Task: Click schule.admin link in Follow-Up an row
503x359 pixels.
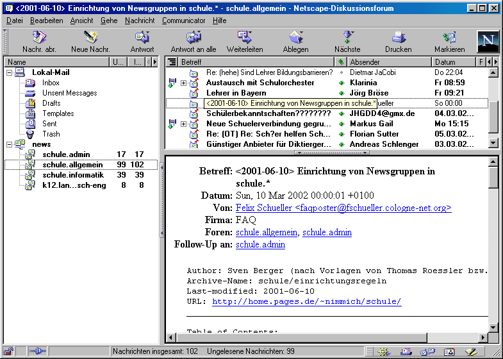Action: pyautogui.click(x=260, y=244)
